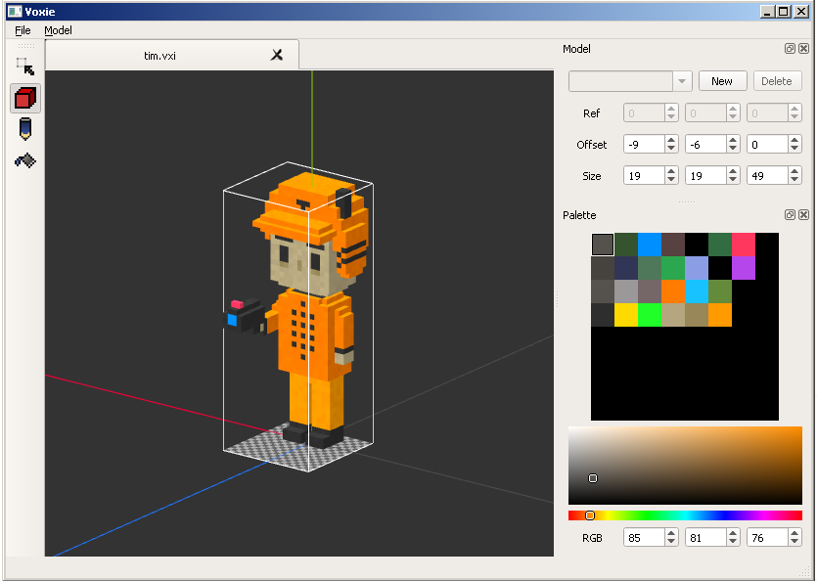Switch to the tim.vxi tab
The height and width of the screenshot is (581, 817).
pos(159,56)
